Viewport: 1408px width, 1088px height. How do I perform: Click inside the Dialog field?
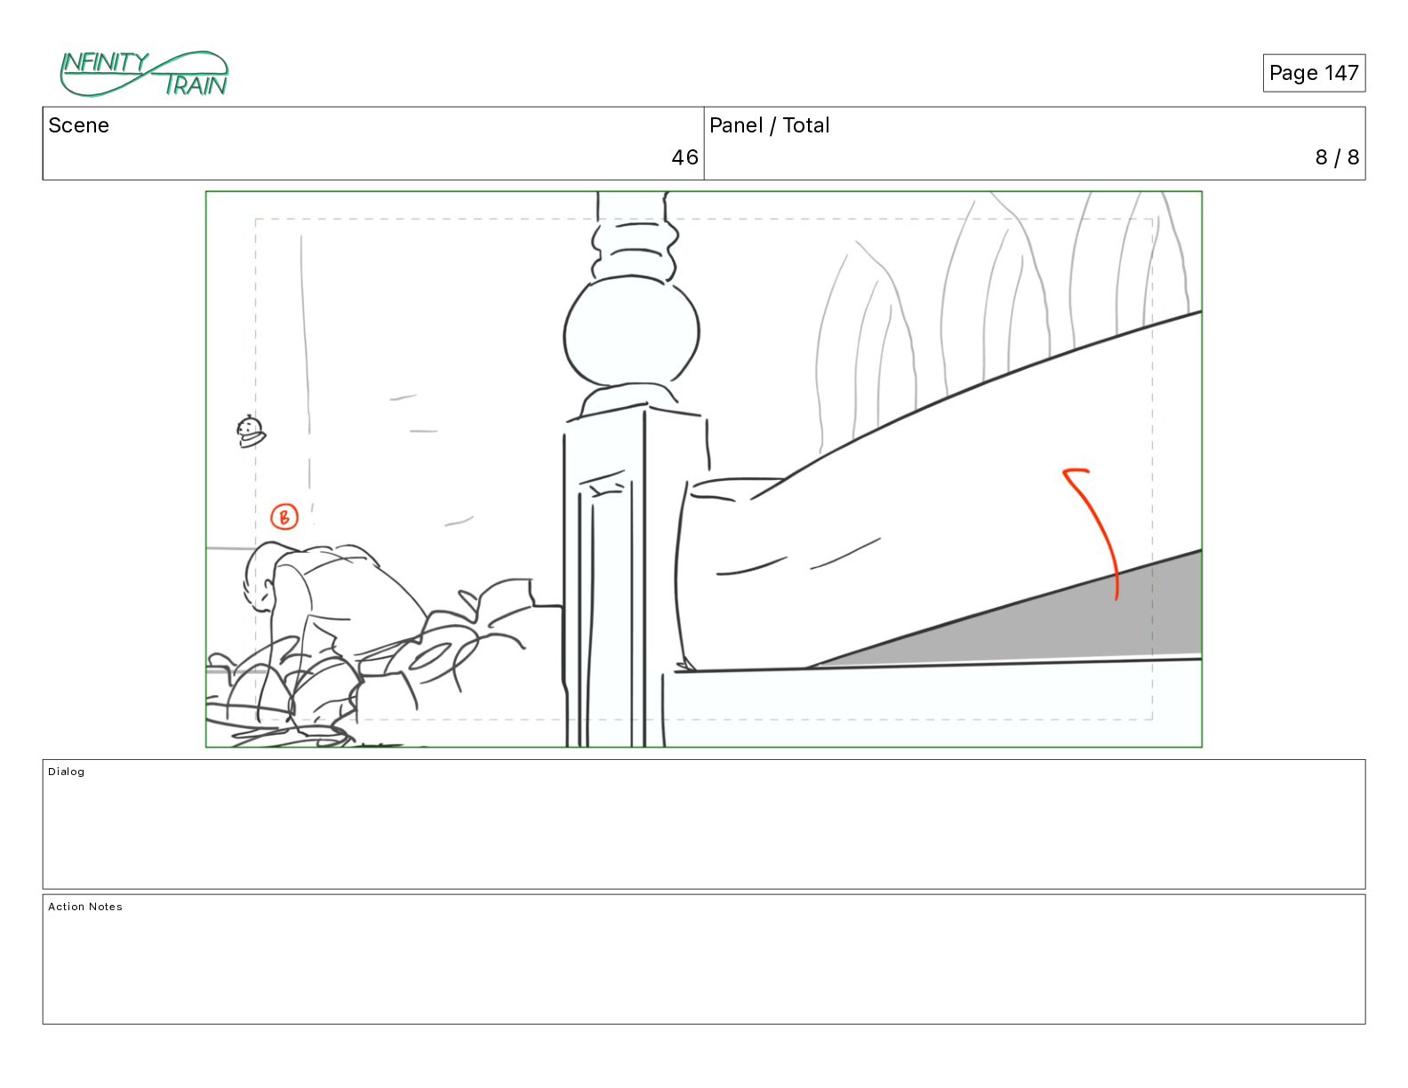(x=704, y=824)
